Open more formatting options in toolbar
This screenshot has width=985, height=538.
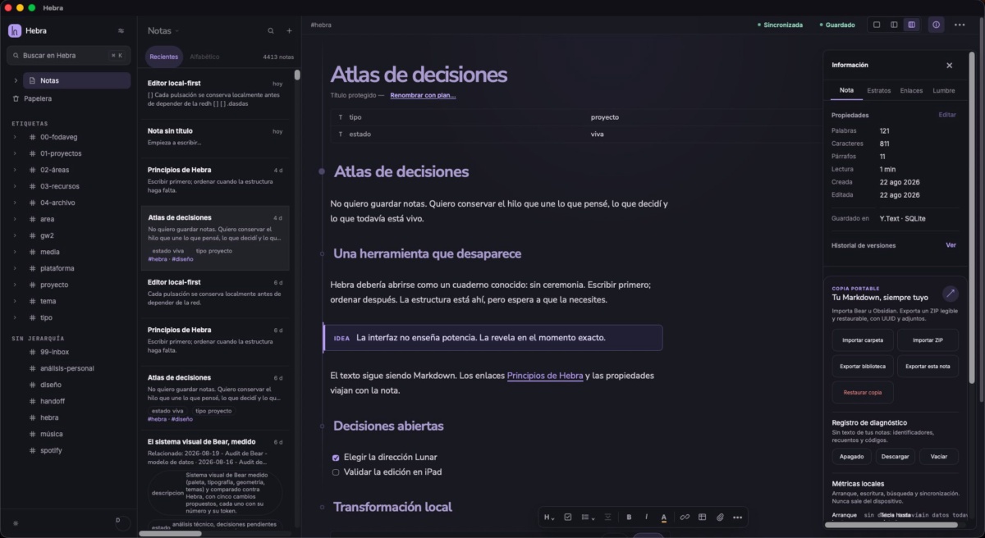(x=737, y=517)
